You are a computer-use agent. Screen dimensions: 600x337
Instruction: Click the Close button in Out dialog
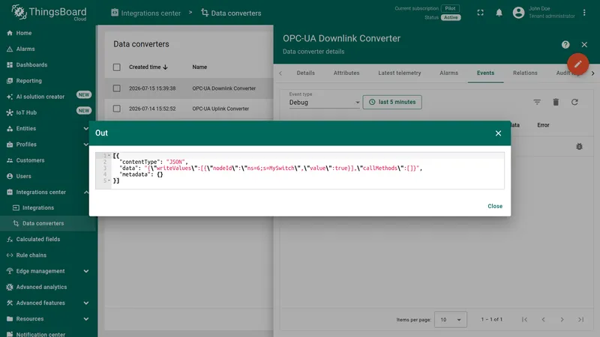click(x=495, y=206)
